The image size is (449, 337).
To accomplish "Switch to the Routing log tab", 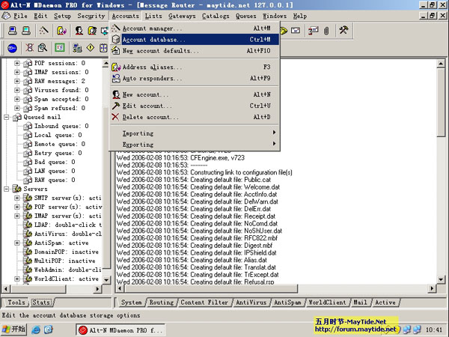I will [162, 303].
